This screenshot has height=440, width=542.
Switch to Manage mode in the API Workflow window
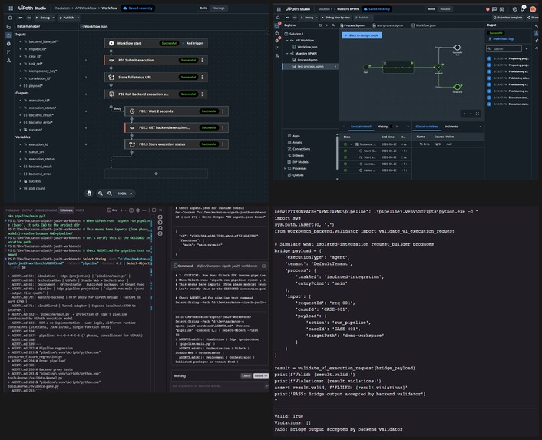tap(219, 8)
